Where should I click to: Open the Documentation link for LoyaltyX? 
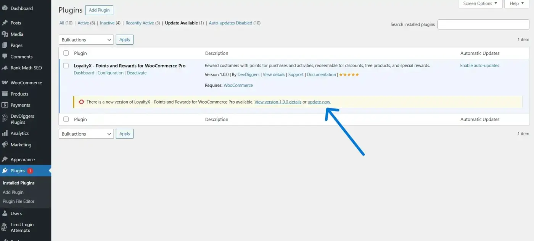pyautogui.click(x=322, y=74)
